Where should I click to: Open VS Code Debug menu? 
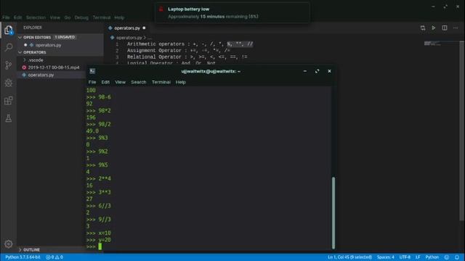(81, 17)
